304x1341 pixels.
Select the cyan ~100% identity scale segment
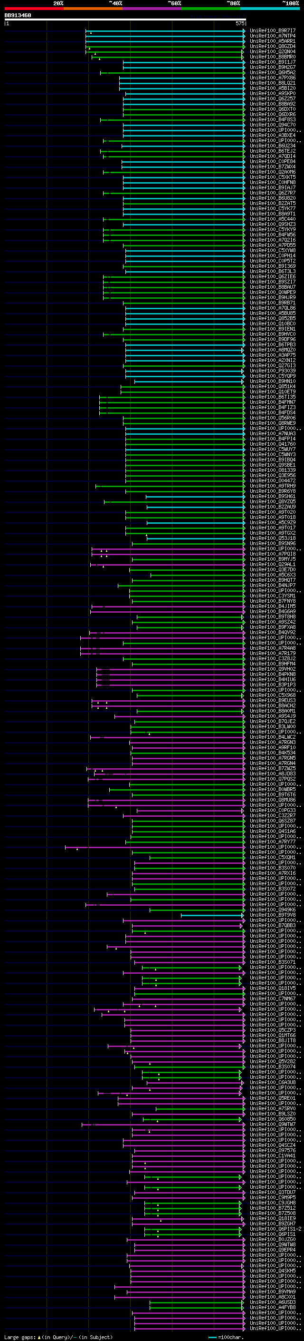pyautogui.click(x=270, y=9)
